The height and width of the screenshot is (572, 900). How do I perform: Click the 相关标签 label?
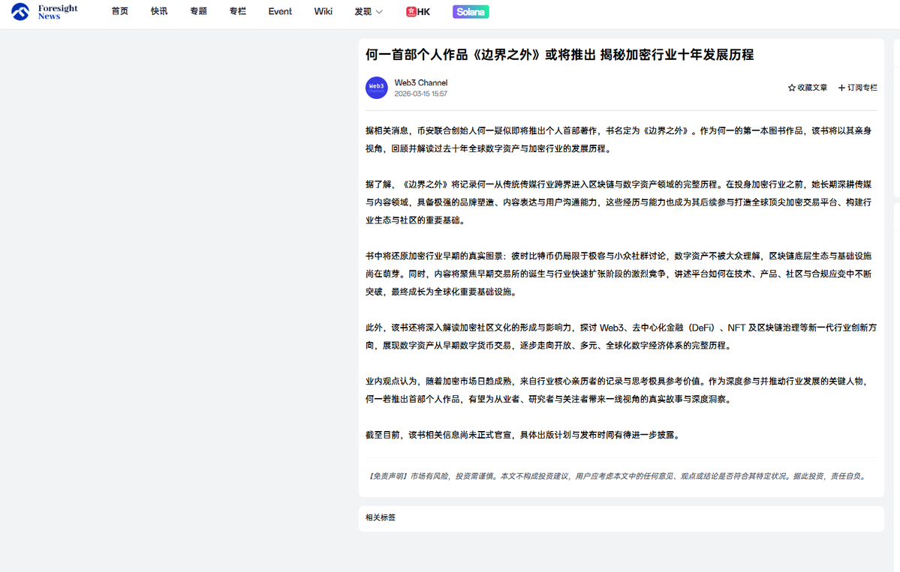point(381,517)
